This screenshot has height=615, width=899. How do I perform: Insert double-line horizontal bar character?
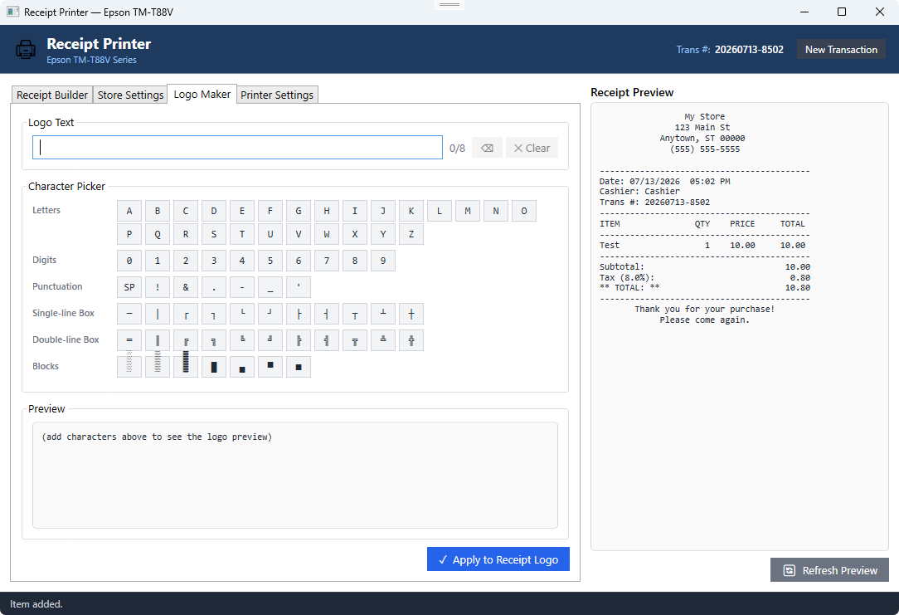[x=129, y=340]
